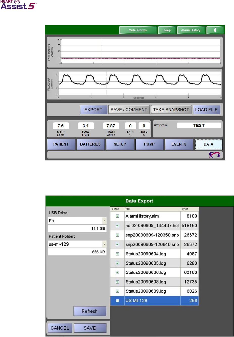The width and height of the screenshot is (234, 337).
Task: Select the US-MI-129 row name
Action: 136,300
